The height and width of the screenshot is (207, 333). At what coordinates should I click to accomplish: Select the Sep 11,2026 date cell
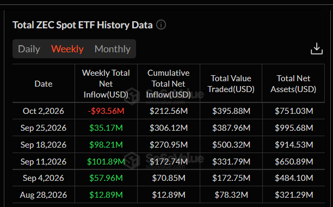pos(44,162)
